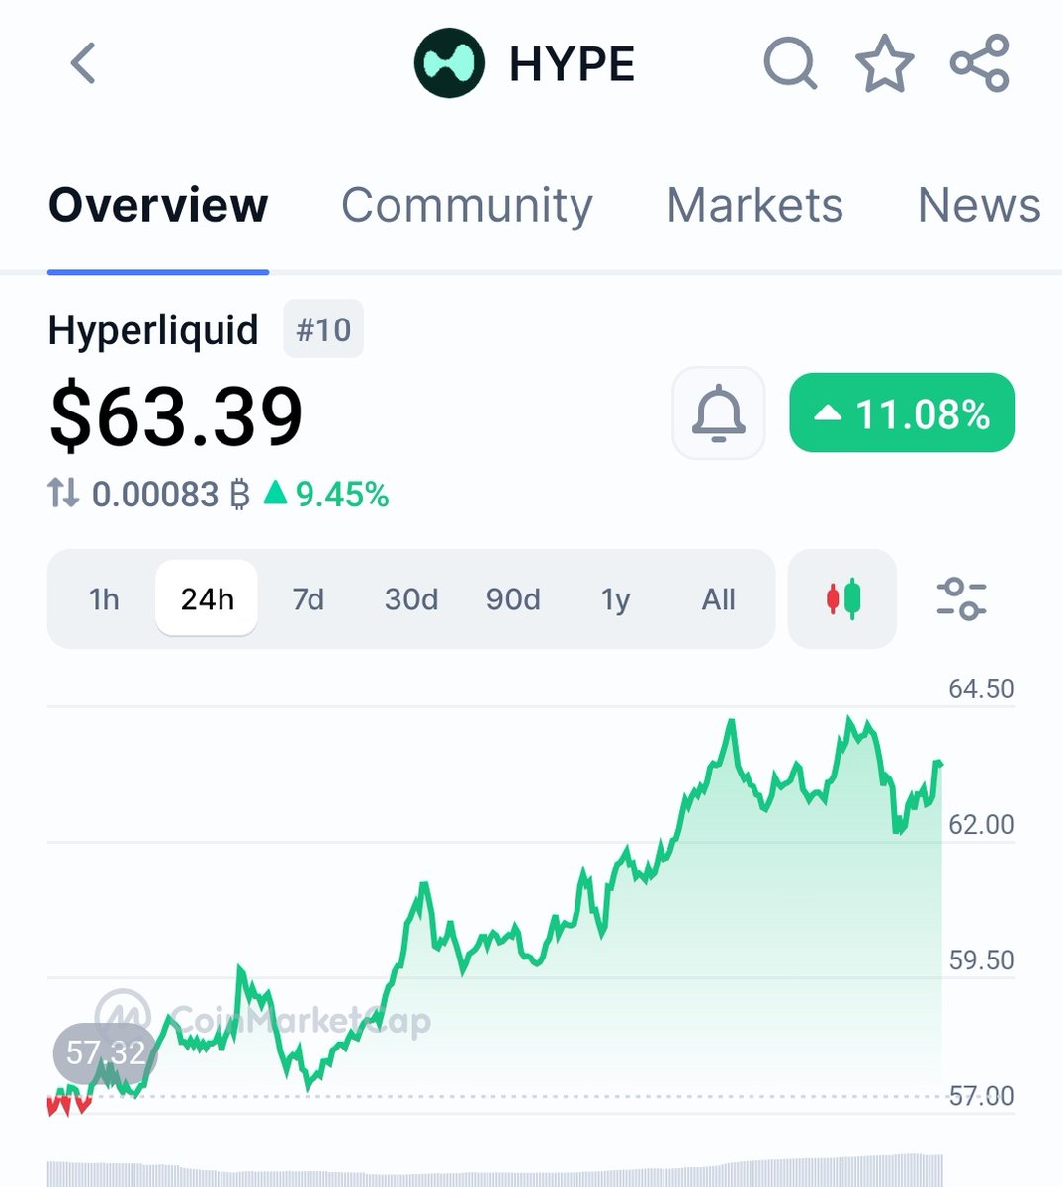The width and height of the screenshot is (1062, 1187).
Task: Tap the HYPE coin logo
Action: point(449,63)
